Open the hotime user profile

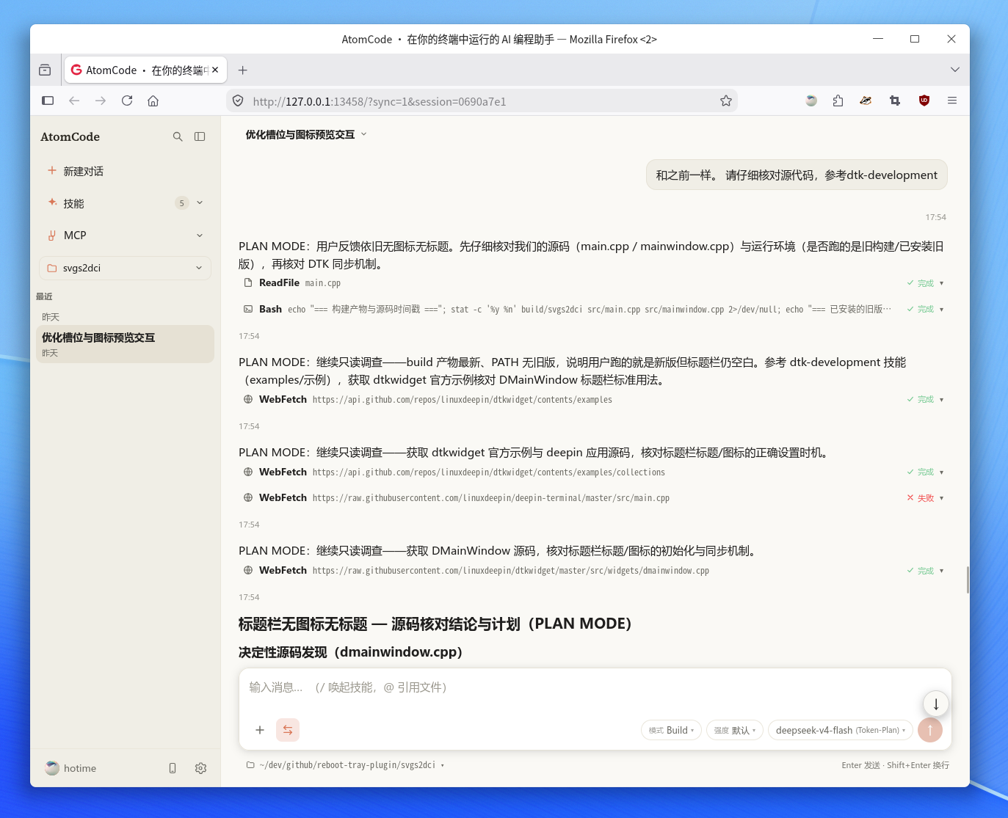pos(70,768)
